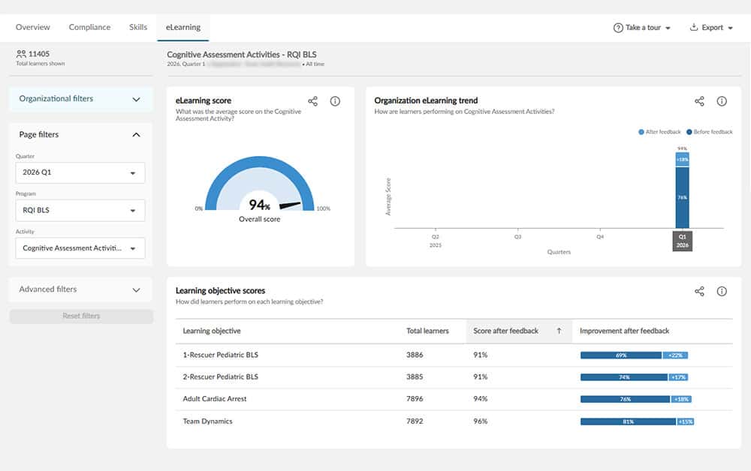Collapse the Page filters section
The width and height of the screenshot is (751, 471).
click(x=136, y=135)
